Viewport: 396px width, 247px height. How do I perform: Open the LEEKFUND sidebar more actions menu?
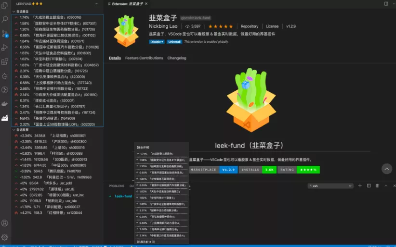pyautogui.click(x=96, y=4)
